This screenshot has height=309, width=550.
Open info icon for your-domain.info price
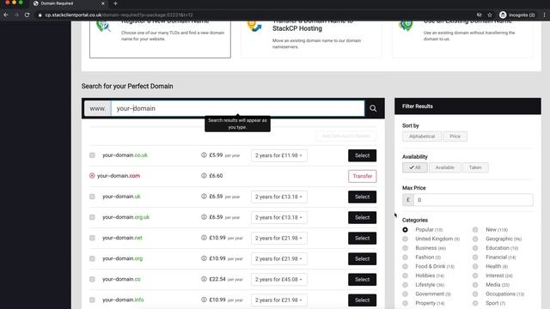(x=204, y=300)
